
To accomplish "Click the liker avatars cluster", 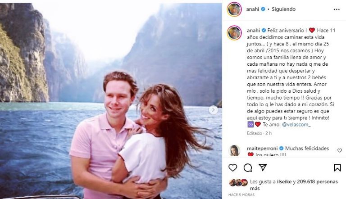I will [238, 182].
